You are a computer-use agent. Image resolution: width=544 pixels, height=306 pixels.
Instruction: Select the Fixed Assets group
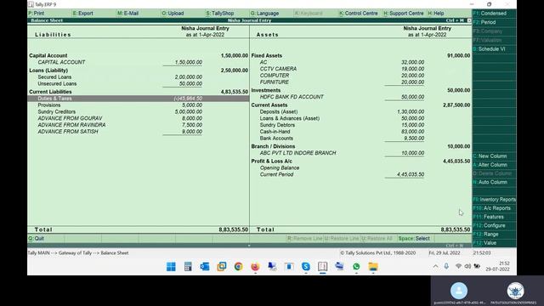click(x=360, y=55)
